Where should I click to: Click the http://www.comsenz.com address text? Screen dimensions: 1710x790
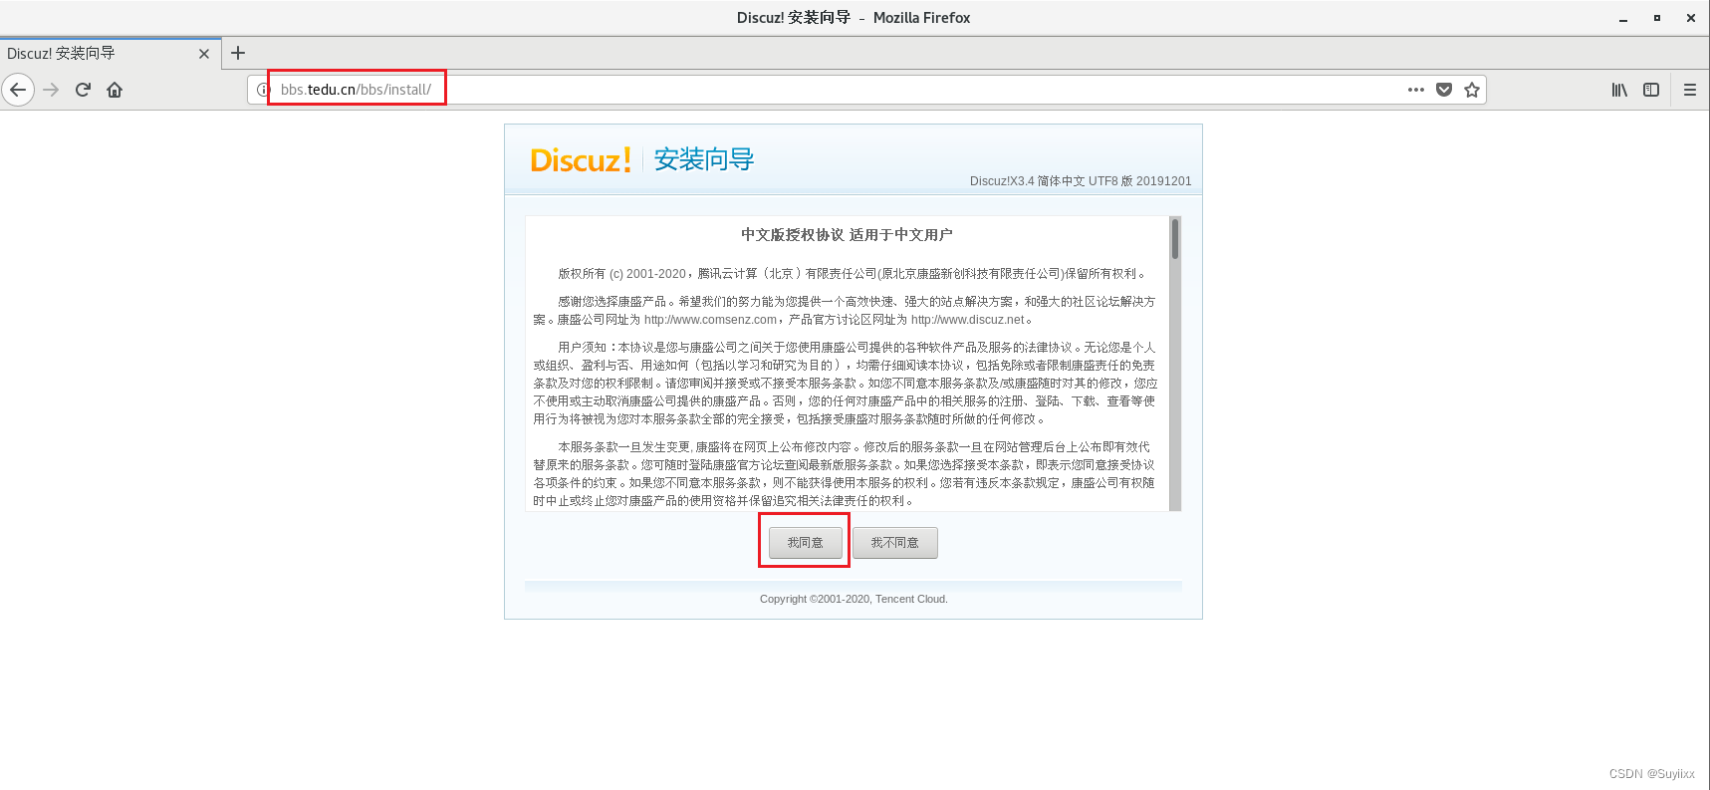click(x=710, y=320)
